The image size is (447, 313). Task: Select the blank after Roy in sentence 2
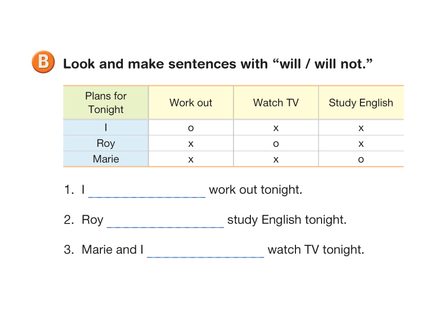pos(165,221)
